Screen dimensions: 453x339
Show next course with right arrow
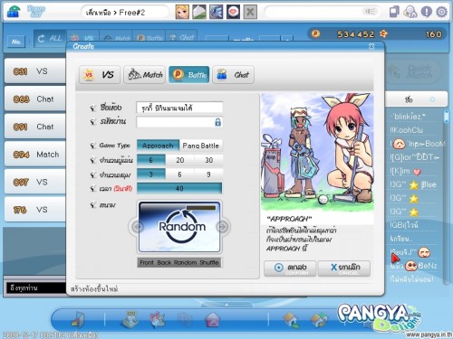223,227
